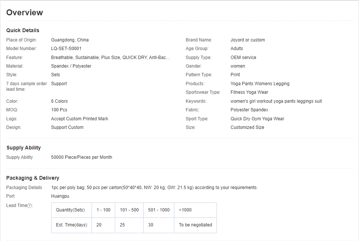Click the 'Guangdong, China' origin value
Image resolution: width=359 pixels, height=241 pixels.
[x=70, y=40]
